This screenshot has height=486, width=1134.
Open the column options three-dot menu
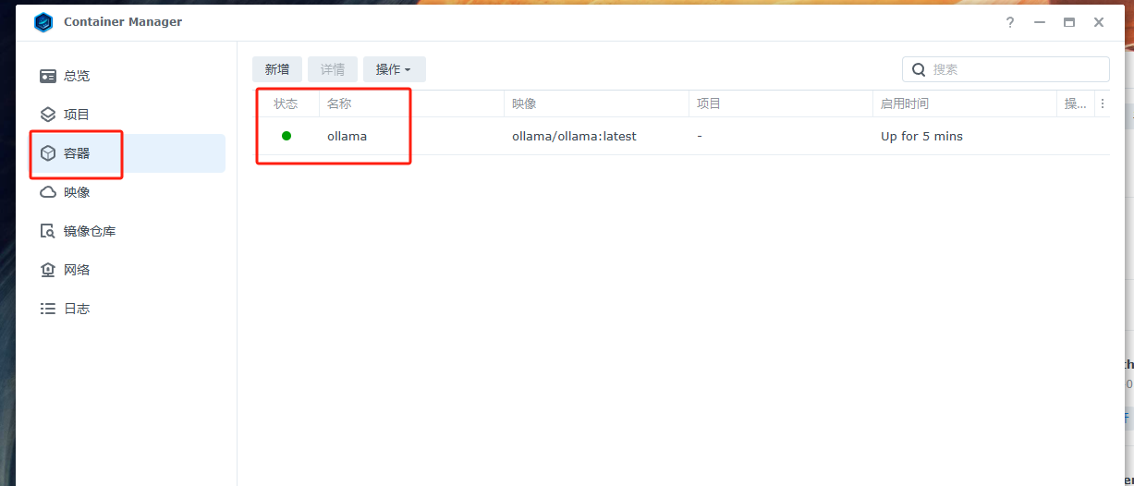pos(1102,103)
